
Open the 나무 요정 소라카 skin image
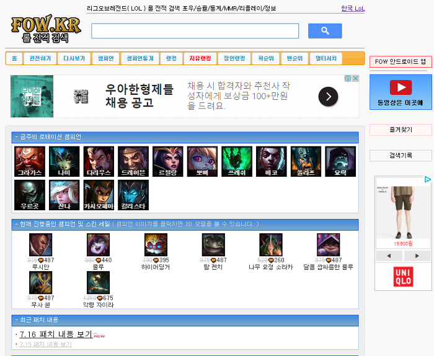point(271,245)
